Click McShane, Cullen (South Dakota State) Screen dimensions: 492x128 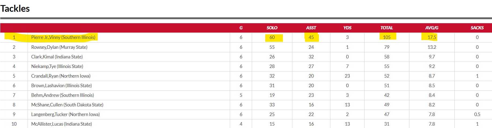pyautogui.click(x=67, y=105)
